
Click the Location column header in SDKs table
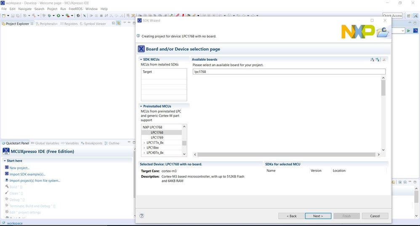pos(339,170)
